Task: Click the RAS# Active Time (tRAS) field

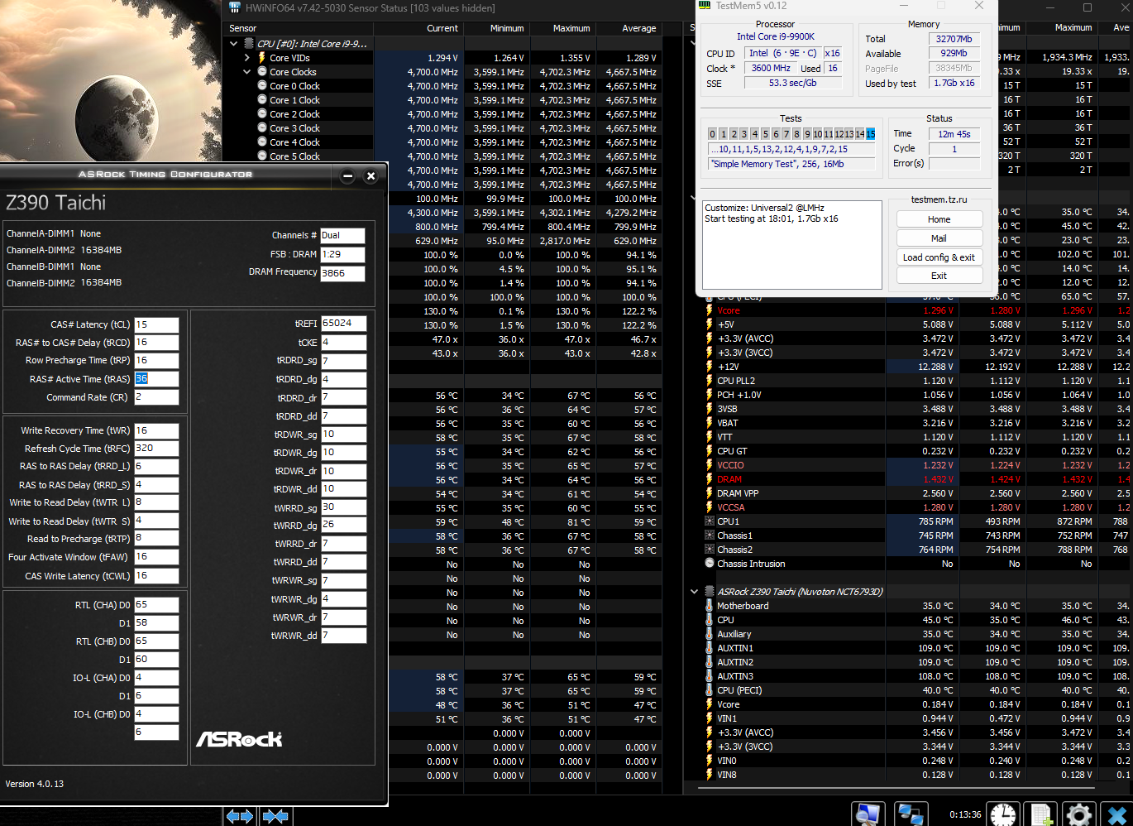Action: click(156, 378)
